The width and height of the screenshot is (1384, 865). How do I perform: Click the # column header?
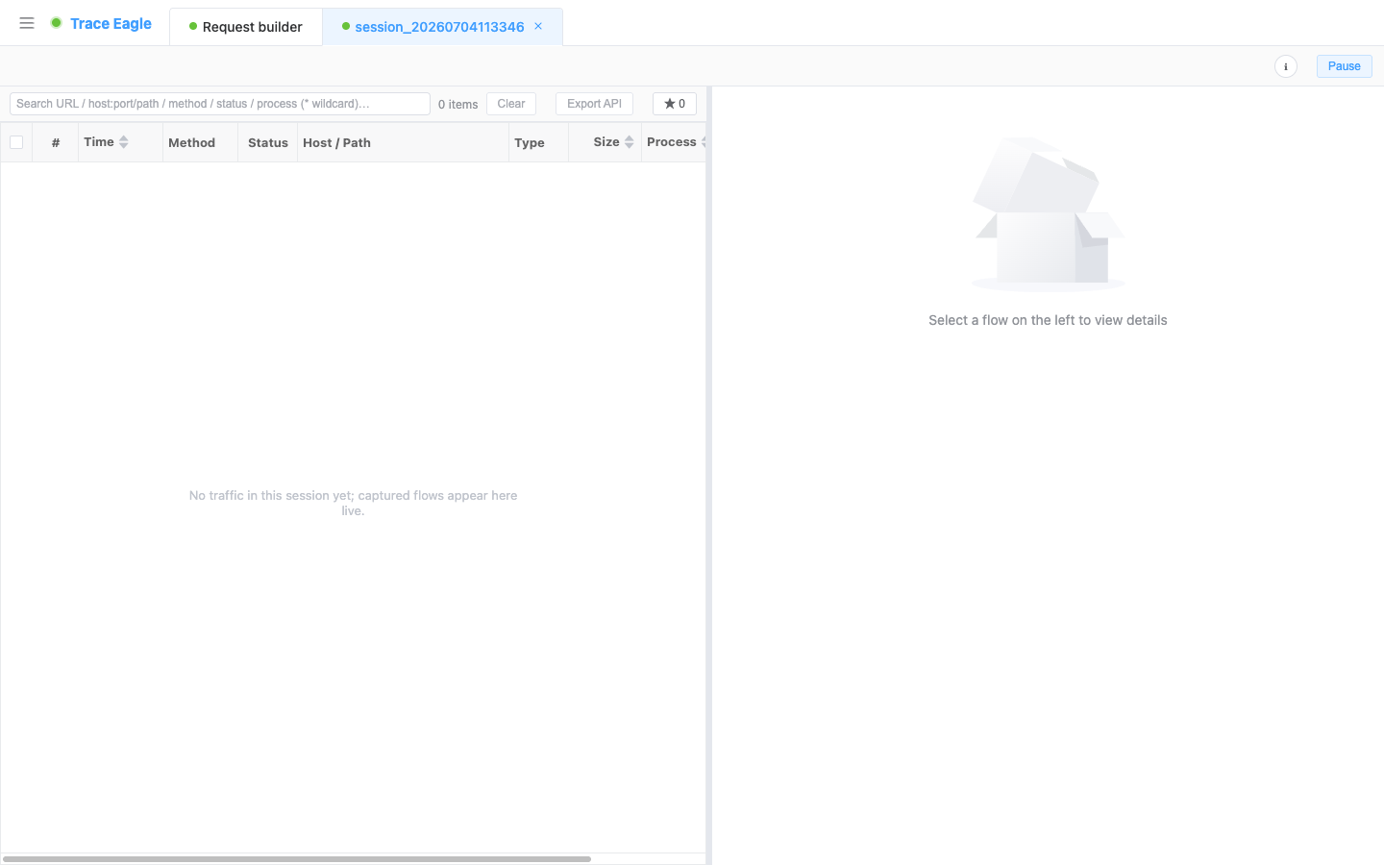(x=56, y=142)
